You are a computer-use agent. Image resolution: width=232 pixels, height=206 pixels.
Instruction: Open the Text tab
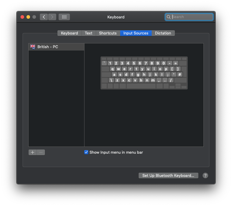(x=89, y=33)
